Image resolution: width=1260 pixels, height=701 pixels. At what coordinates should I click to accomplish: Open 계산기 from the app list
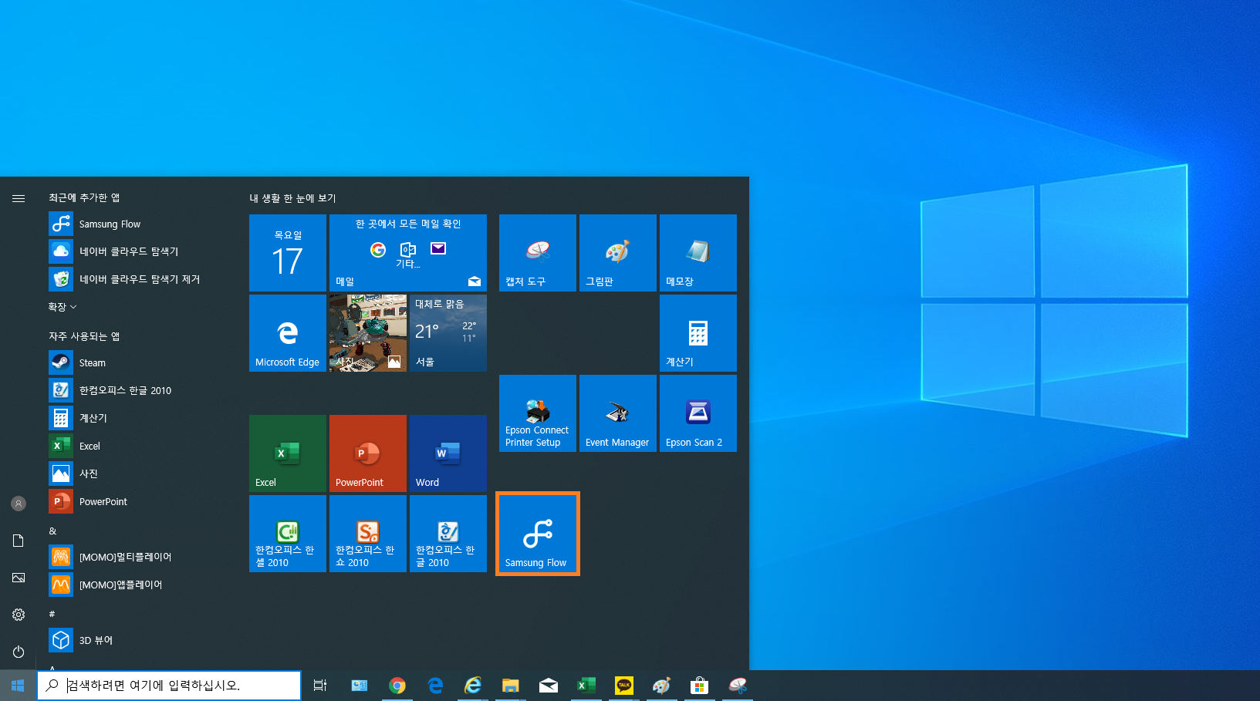pyautogui.click(x=139, y=418)
